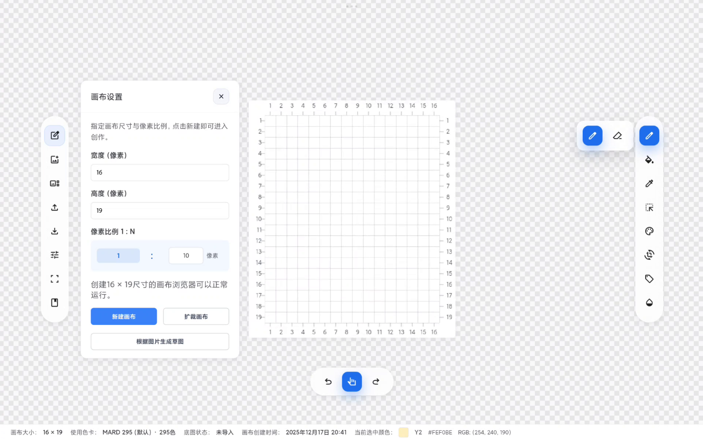
Task: Click the tag label icon in right toolbar
Action: point(649,279)
